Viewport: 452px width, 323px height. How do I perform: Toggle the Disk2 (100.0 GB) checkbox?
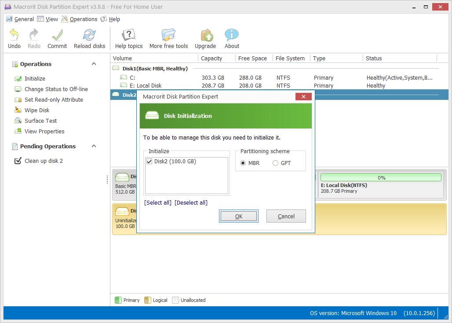pyautogui.click(x=149, y=161)
